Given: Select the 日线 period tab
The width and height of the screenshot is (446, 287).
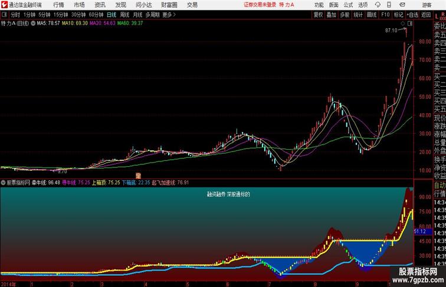Looking at the screenshot, I should pos(112,15).
